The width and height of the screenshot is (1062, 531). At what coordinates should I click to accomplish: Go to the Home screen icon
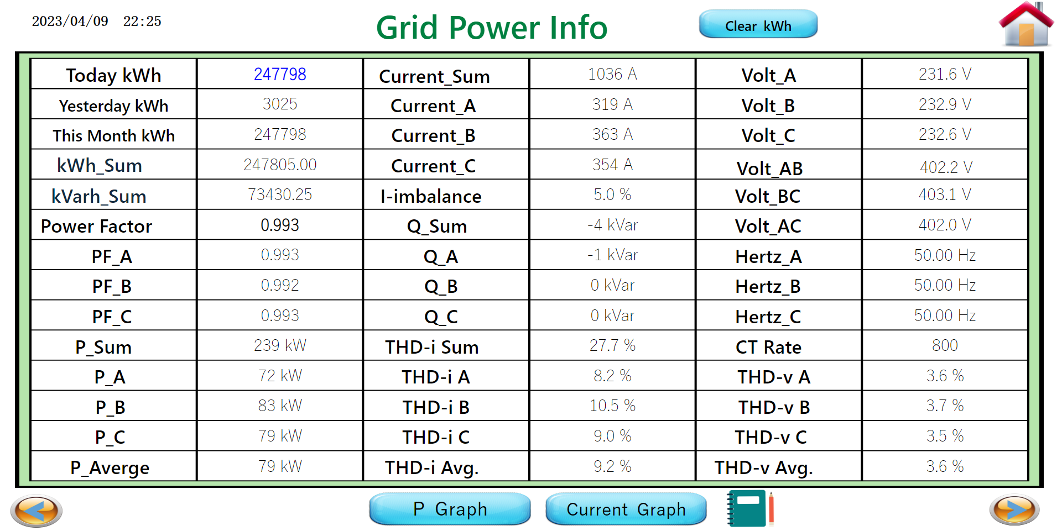[x=1025, y=25]
